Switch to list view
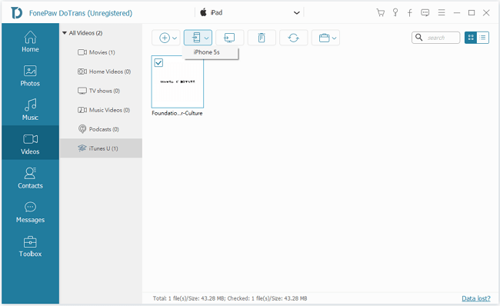500x306 pixels. (x=483, y=38)
